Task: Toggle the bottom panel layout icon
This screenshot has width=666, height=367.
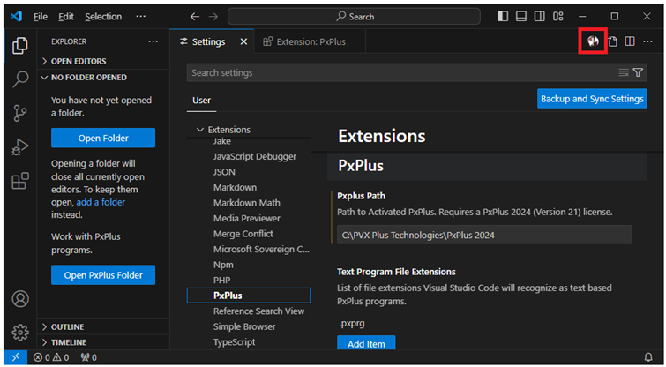Action: coord(521,16)
